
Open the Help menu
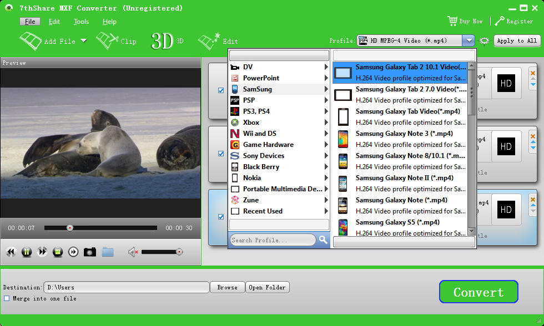109,22
